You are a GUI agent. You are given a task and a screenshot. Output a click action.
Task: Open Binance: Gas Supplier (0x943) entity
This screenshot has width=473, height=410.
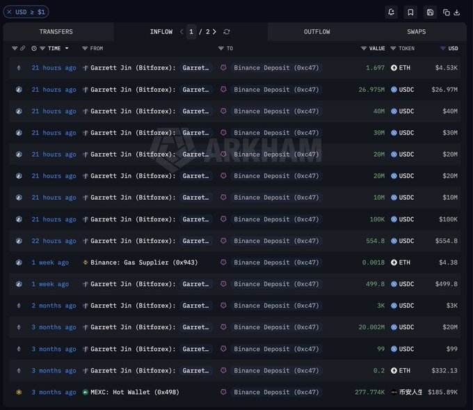point(144,262)
